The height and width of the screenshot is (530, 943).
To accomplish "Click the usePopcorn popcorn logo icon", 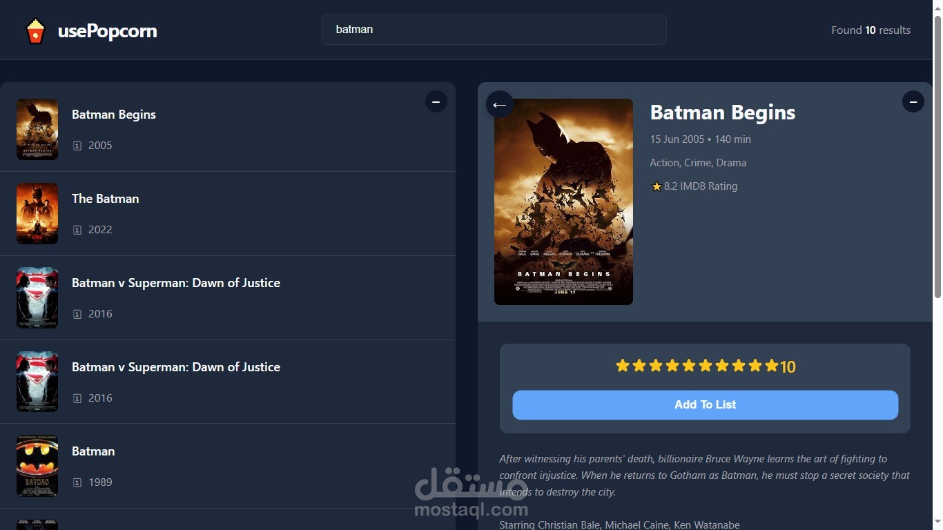I will pyautogui.click(x=35, y=31).
